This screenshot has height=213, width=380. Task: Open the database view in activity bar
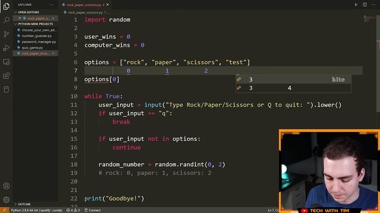(7, 89)
